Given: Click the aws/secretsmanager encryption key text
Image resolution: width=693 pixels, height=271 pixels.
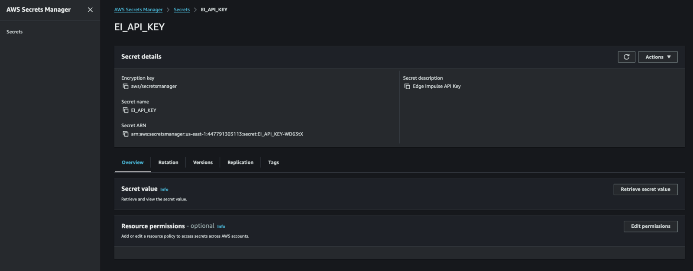Looking at the screenshot, I should [154, 87].
